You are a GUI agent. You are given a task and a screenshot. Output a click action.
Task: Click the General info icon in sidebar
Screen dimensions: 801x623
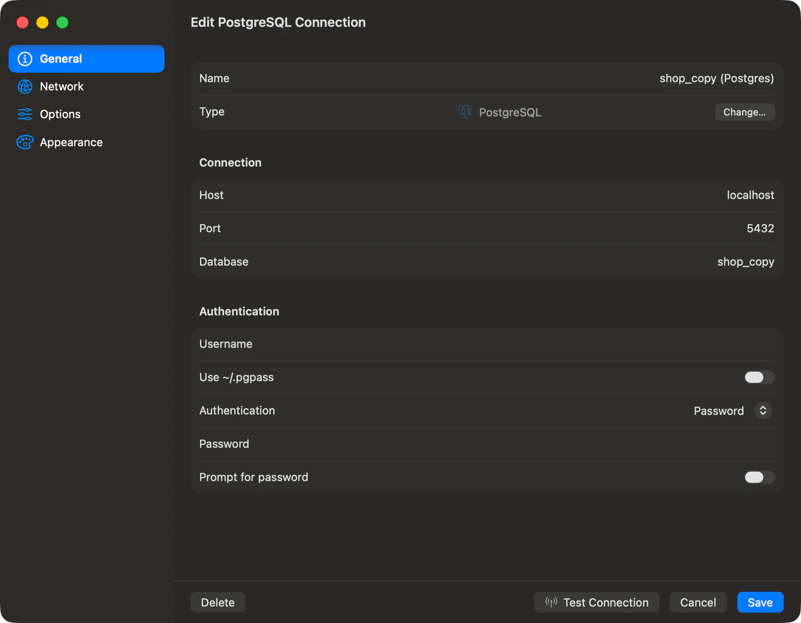coord(25,59)
